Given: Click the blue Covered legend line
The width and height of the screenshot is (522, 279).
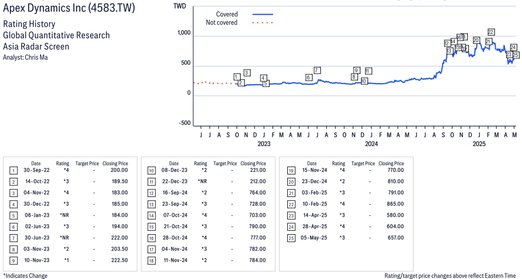Looking at the screenshot, I should click(x=263, y=14).
